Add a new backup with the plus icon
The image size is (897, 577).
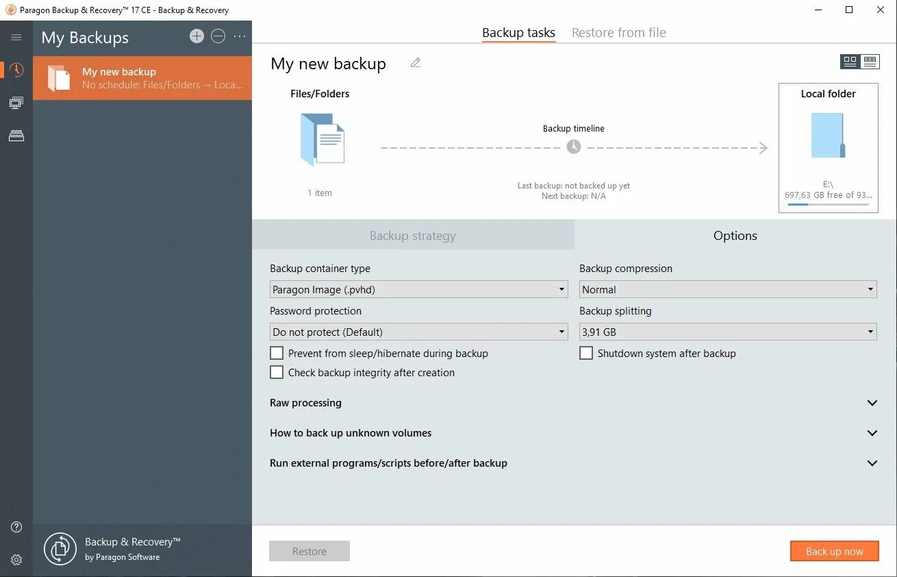(x=197, y=36)
